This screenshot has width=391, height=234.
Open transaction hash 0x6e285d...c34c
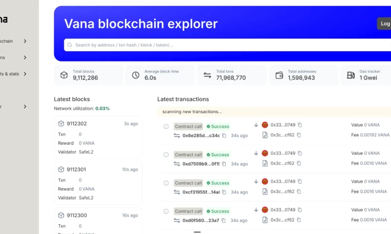[201, 136]
